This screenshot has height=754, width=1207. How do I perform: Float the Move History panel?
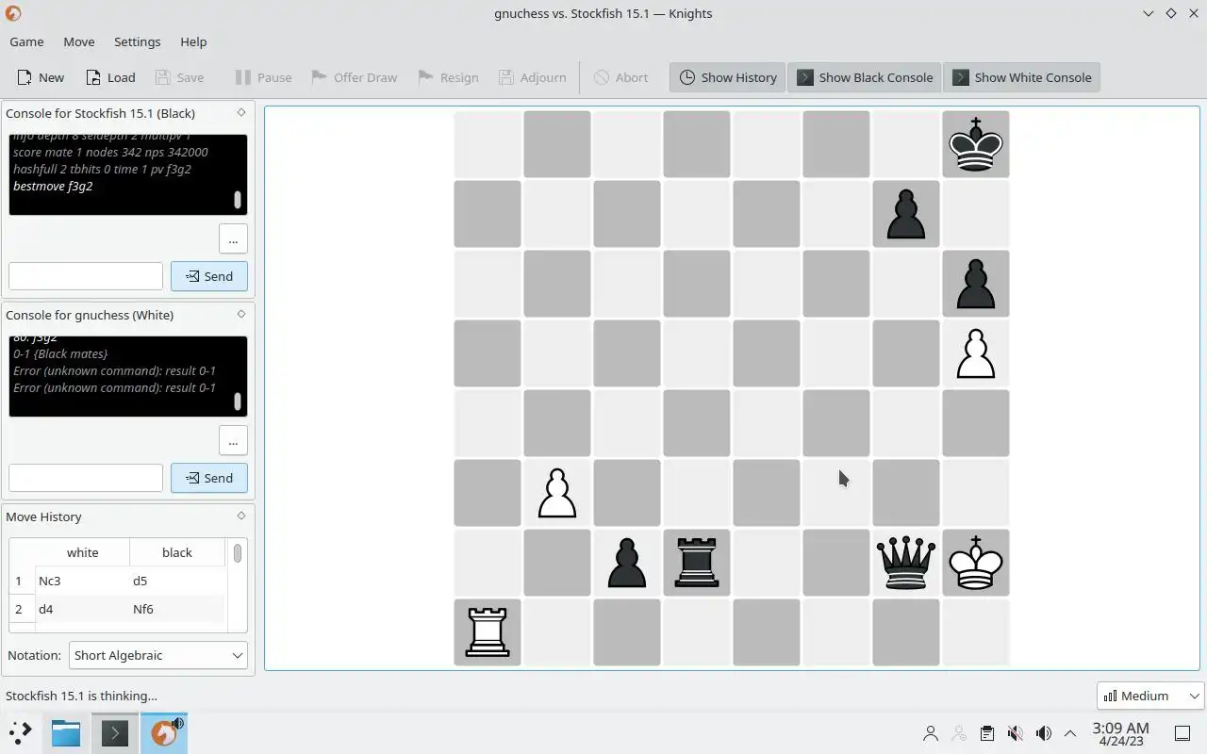[x=241, y=516]
